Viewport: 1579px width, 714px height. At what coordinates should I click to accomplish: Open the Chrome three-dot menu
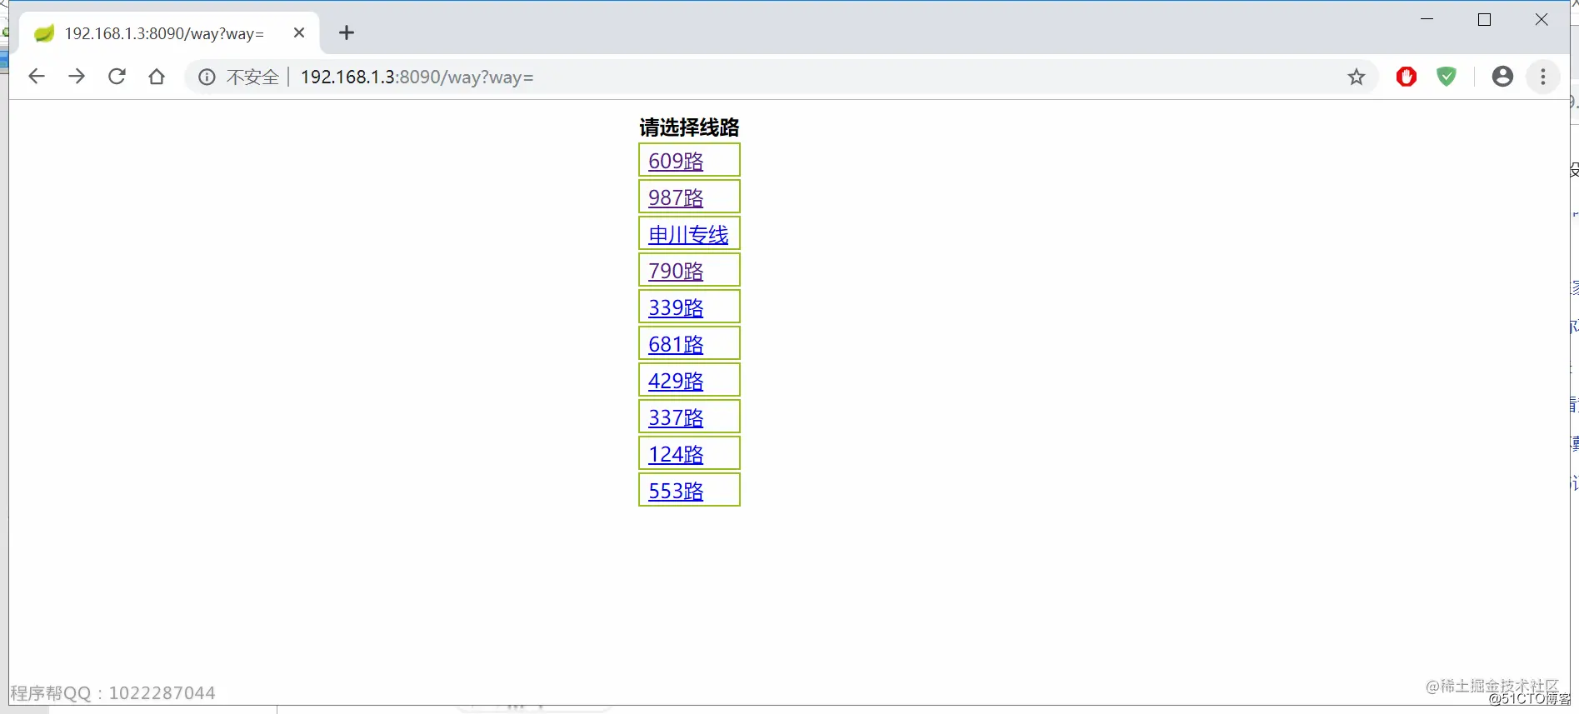point(1543,77)
